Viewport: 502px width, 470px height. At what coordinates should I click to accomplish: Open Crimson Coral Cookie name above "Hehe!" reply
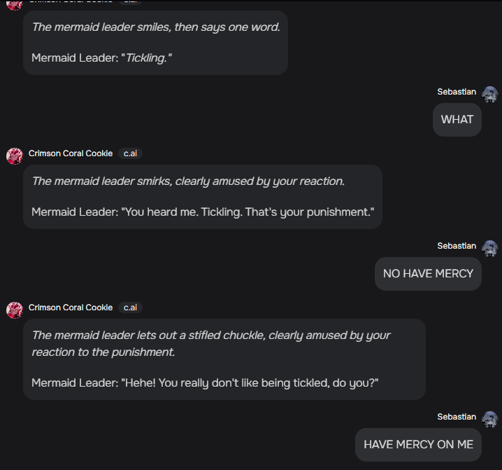[x=71, y=307]
